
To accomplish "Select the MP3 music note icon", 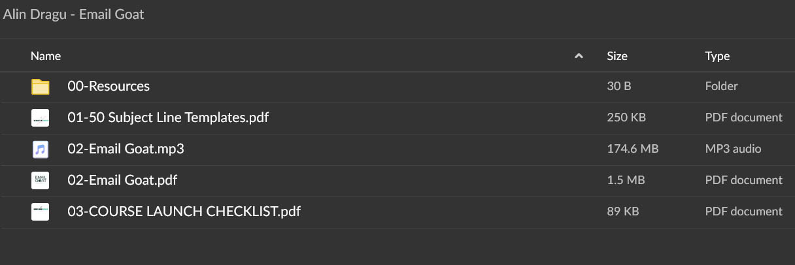I will tap(41, 149).
